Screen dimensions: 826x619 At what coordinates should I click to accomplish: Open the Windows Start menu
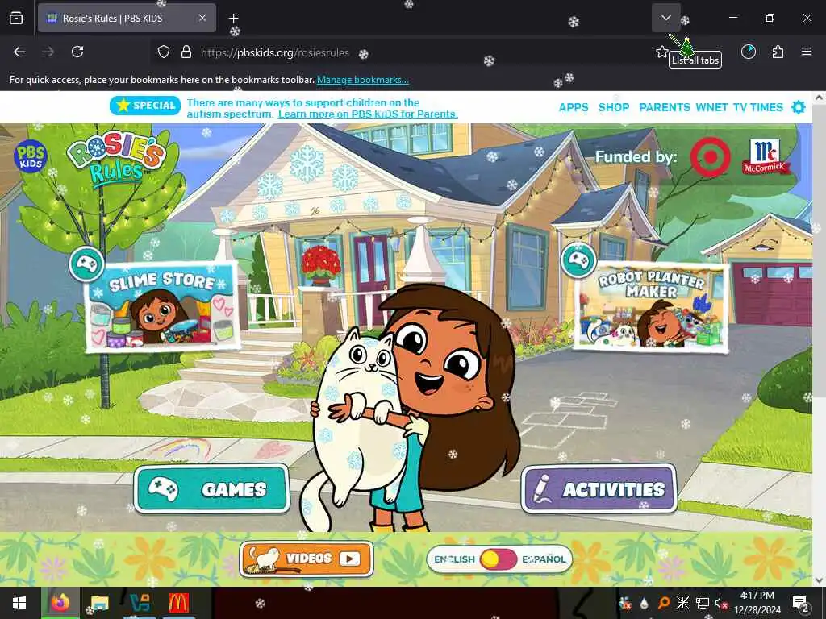19,603
